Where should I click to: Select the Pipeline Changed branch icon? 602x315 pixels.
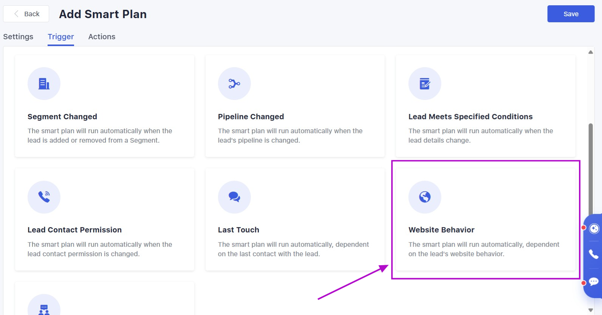pos(234,84)
